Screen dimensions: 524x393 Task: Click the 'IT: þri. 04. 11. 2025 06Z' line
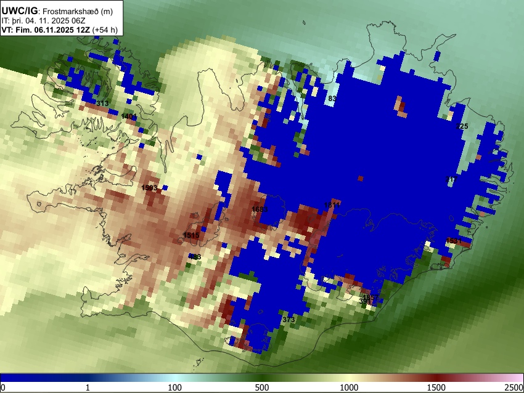click(x=43, y=21)
